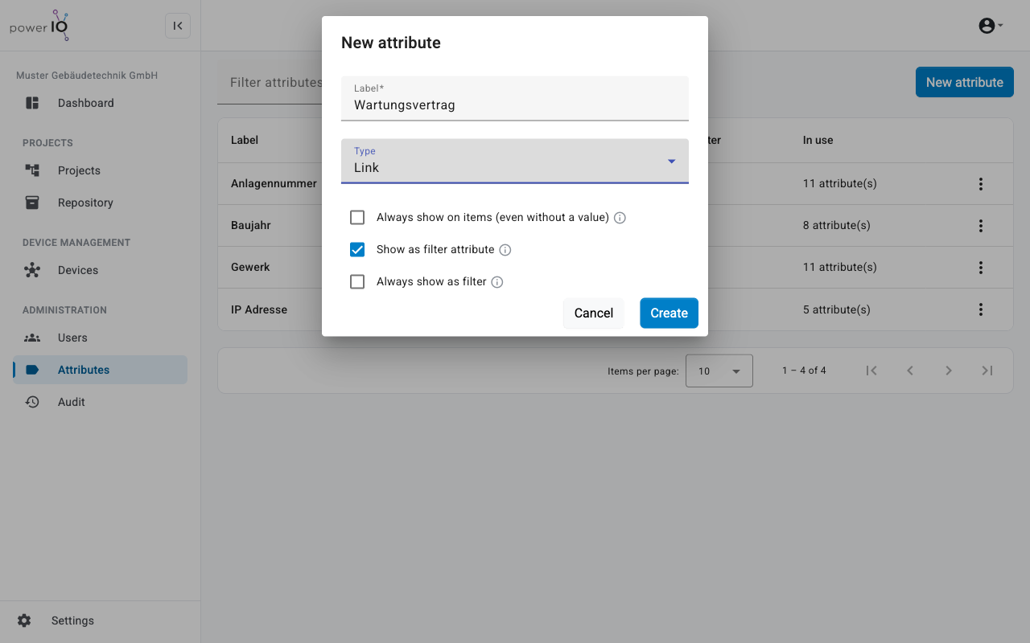Click the Audit history icon
Screen dimensions: 1030x643
32,402
